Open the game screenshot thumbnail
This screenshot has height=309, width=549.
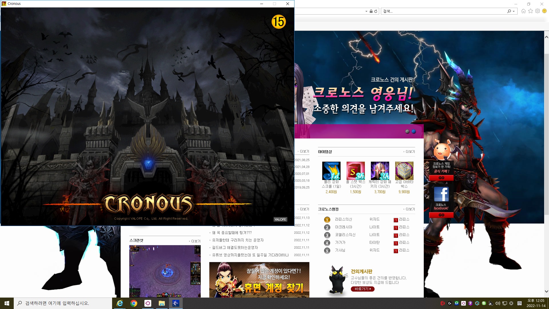pos(165,271)
